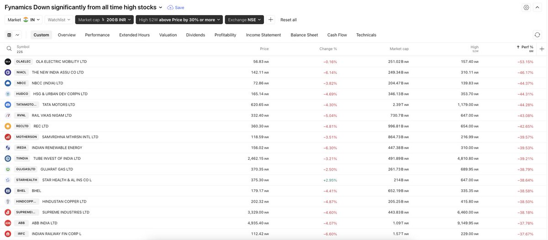Open the Dividends tab
The image size is (548, 240).
point(195,35)
